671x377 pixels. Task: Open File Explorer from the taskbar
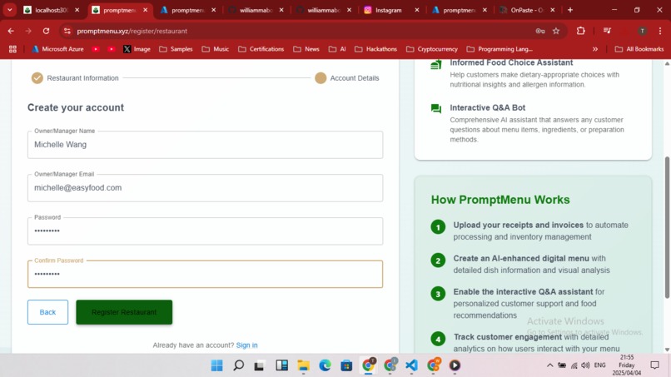tap(303, 365)
